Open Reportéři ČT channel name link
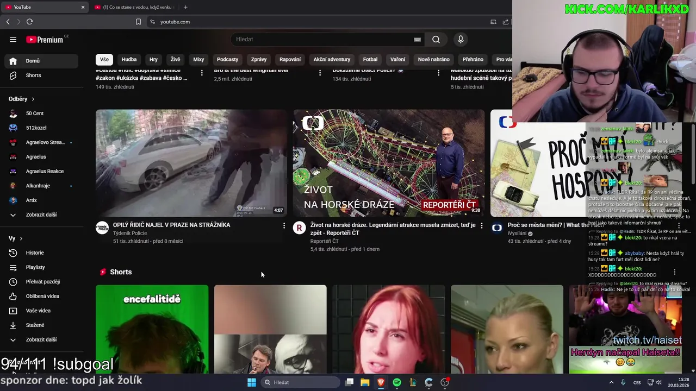Image resolution: width=696 pixels, height=391 pixels. [324, 241]
